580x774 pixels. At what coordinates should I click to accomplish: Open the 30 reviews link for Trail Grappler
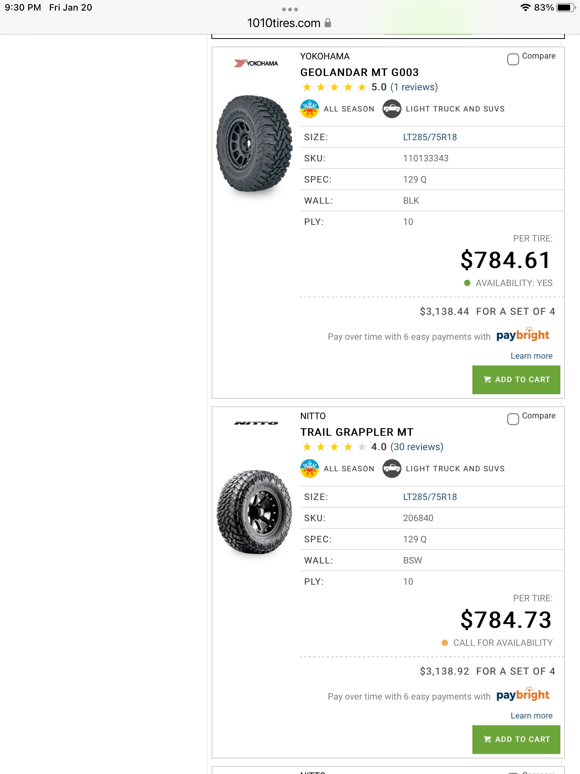coord(416,447)
